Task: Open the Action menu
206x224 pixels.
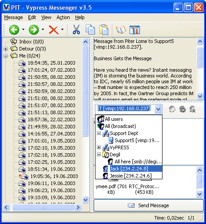Action: 63,17
